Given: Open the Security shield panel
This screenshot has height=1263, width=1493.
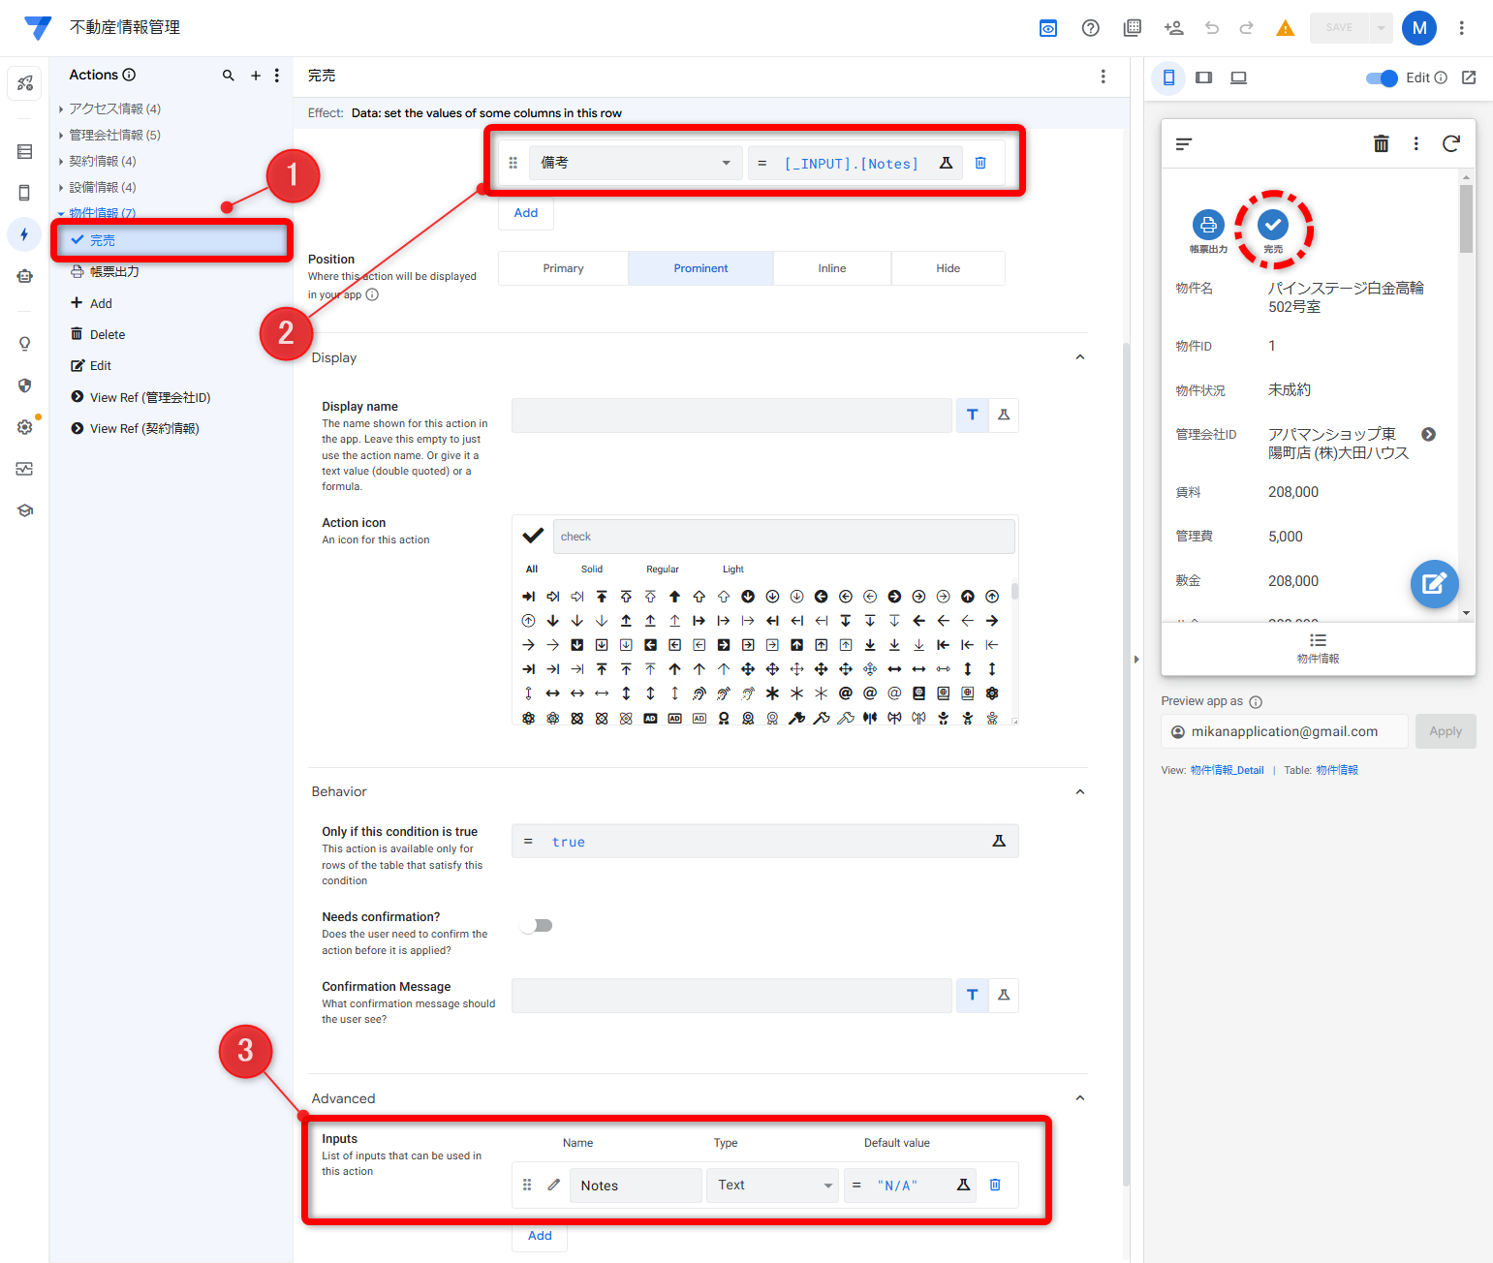Looking at the screenshot, I should point(24,385).
